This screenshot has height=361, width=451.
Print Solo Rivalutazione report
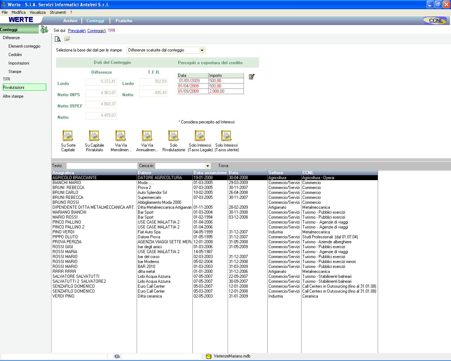(174, 141)
